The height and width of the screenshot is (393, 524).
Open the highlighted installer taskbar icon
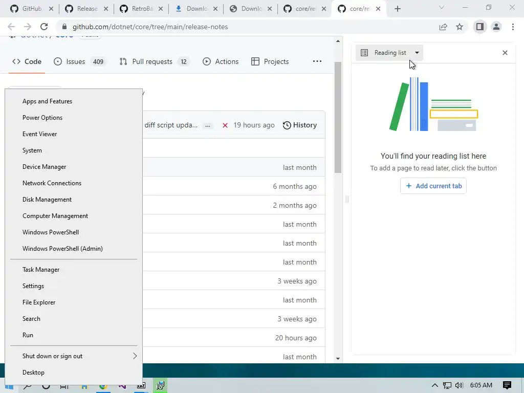coord(160,385)
